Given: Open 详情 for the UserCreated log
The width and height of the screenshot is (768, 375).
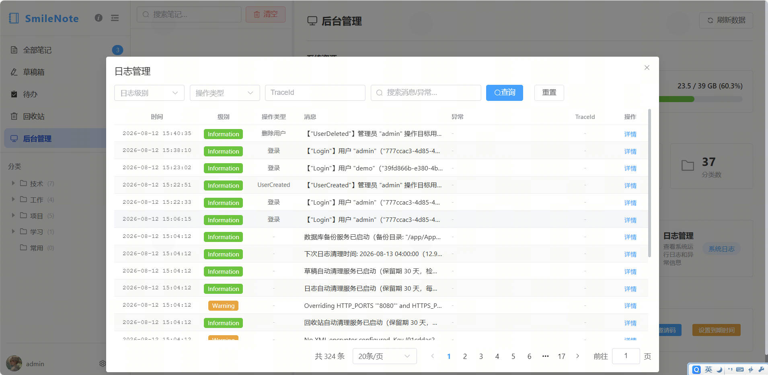Looking at the screenshot, I should pos(630,186).
